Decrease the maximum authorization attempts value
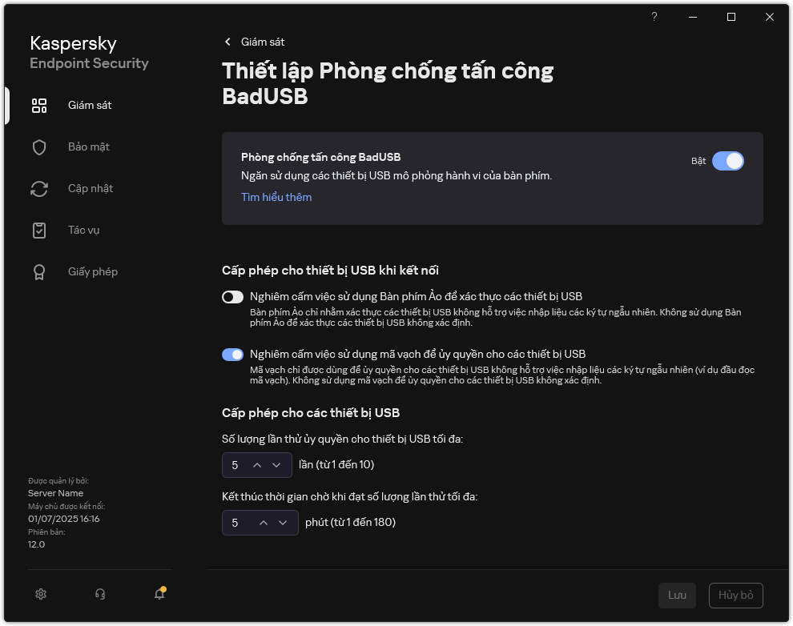This screenshot has height=626, width=793. pos(276,465)
